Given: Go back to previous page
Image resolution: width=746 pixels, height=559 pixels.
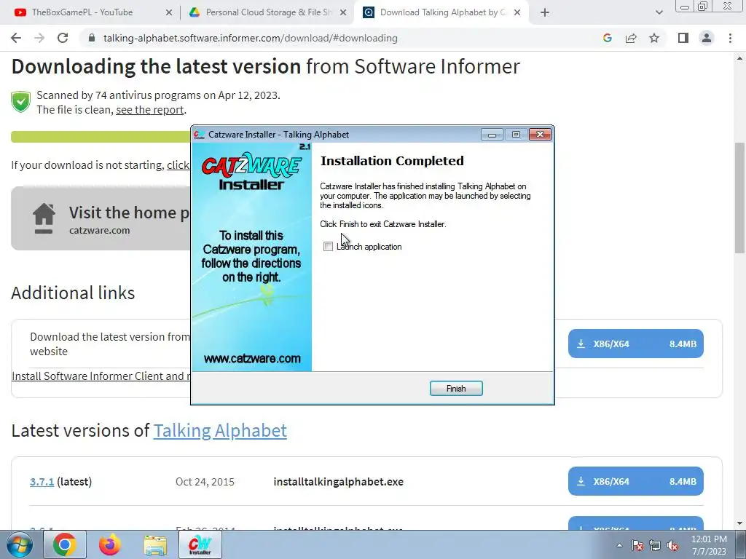Looking at the screenshot, I should tap(16, 38).
